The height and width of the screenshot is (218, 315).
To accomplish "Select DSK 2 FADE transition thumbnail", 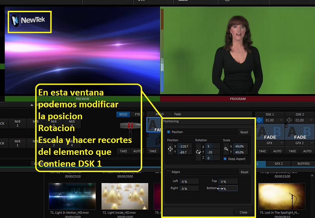I will (300, 132).
